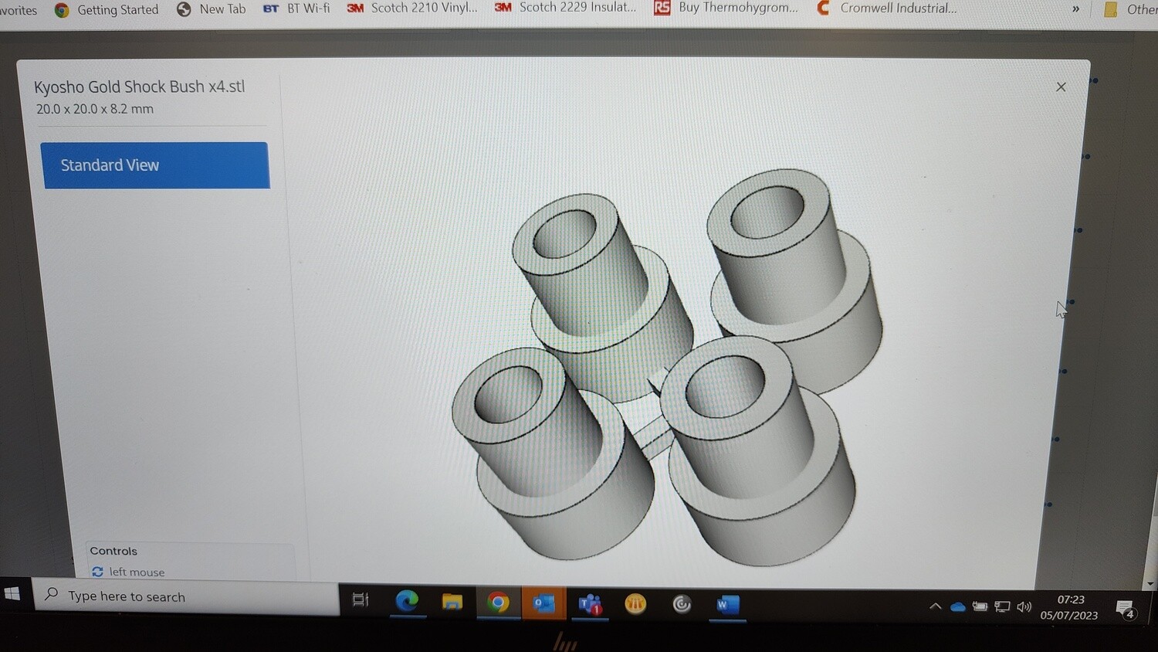Open File Explorer from taskbar

452,602
